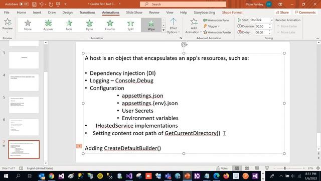
Task: Click the Duration value field
Action: 262,26
